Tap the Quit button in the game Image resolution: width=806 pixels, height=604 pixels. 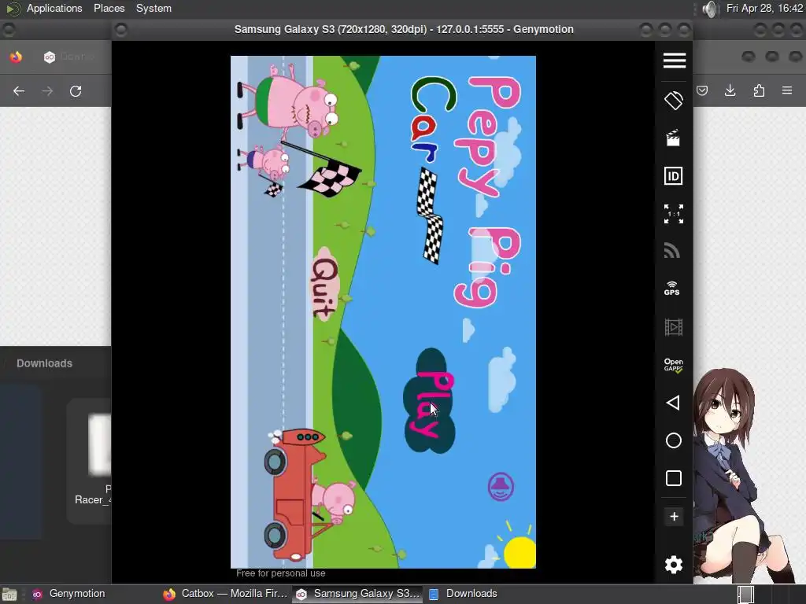324,285
